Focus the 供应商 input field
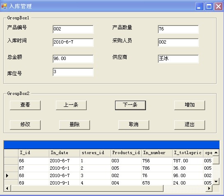This screenshot has height=196, width=224. click(178, 59)
